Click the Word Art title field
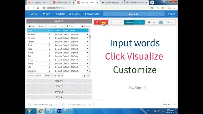Image resolution: width=203 pixels, height=114 pixels. [134, 14]
